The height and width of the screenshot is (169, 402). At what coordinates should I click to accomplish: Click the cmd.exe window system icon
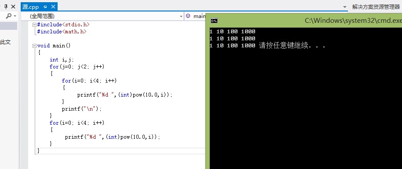tap(214, 21)
